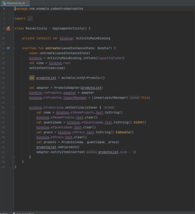
Task: Click 'Produto(nome, quantidade, preco)' constructor call
Action: 90,142
